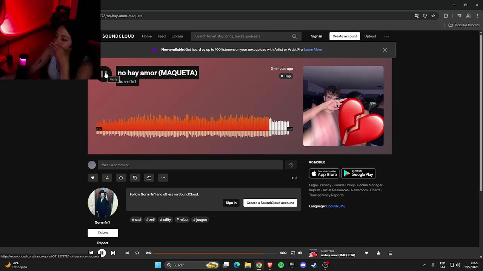Screen dimensions: 483x271
Task: Open the Transparency Reports footer link
Action: [326, 195]
